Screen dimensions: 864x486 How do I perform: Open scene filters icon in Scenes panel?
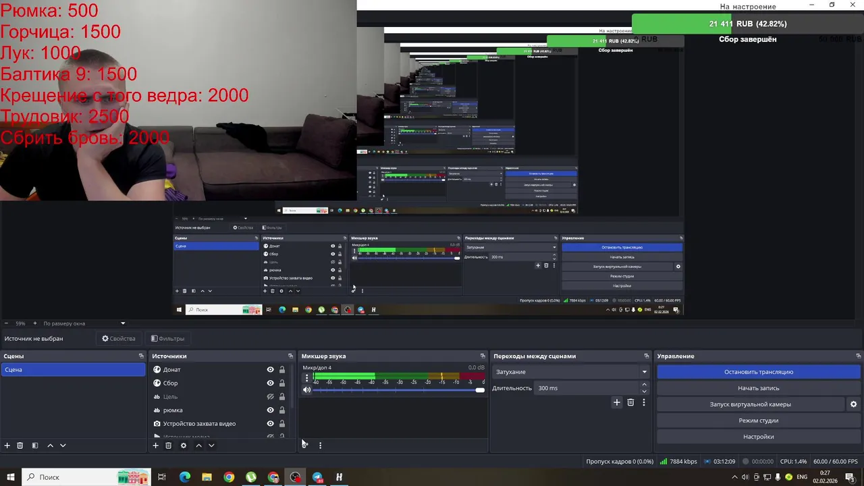point(35,446)
